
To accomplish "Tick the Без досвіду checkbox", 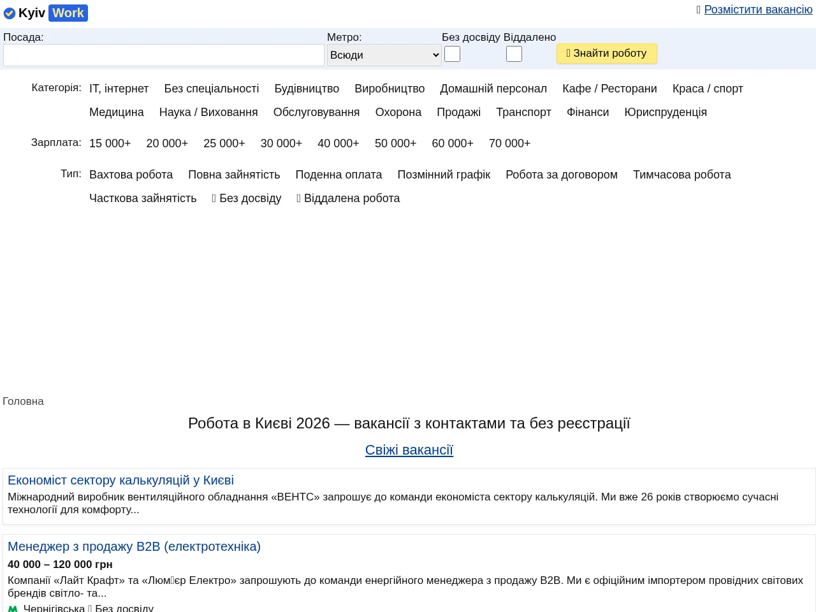I will click(x=452, y=54).
